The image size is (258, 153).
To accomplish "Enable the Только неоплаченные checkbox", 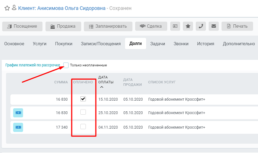I will tap(66, 65).
